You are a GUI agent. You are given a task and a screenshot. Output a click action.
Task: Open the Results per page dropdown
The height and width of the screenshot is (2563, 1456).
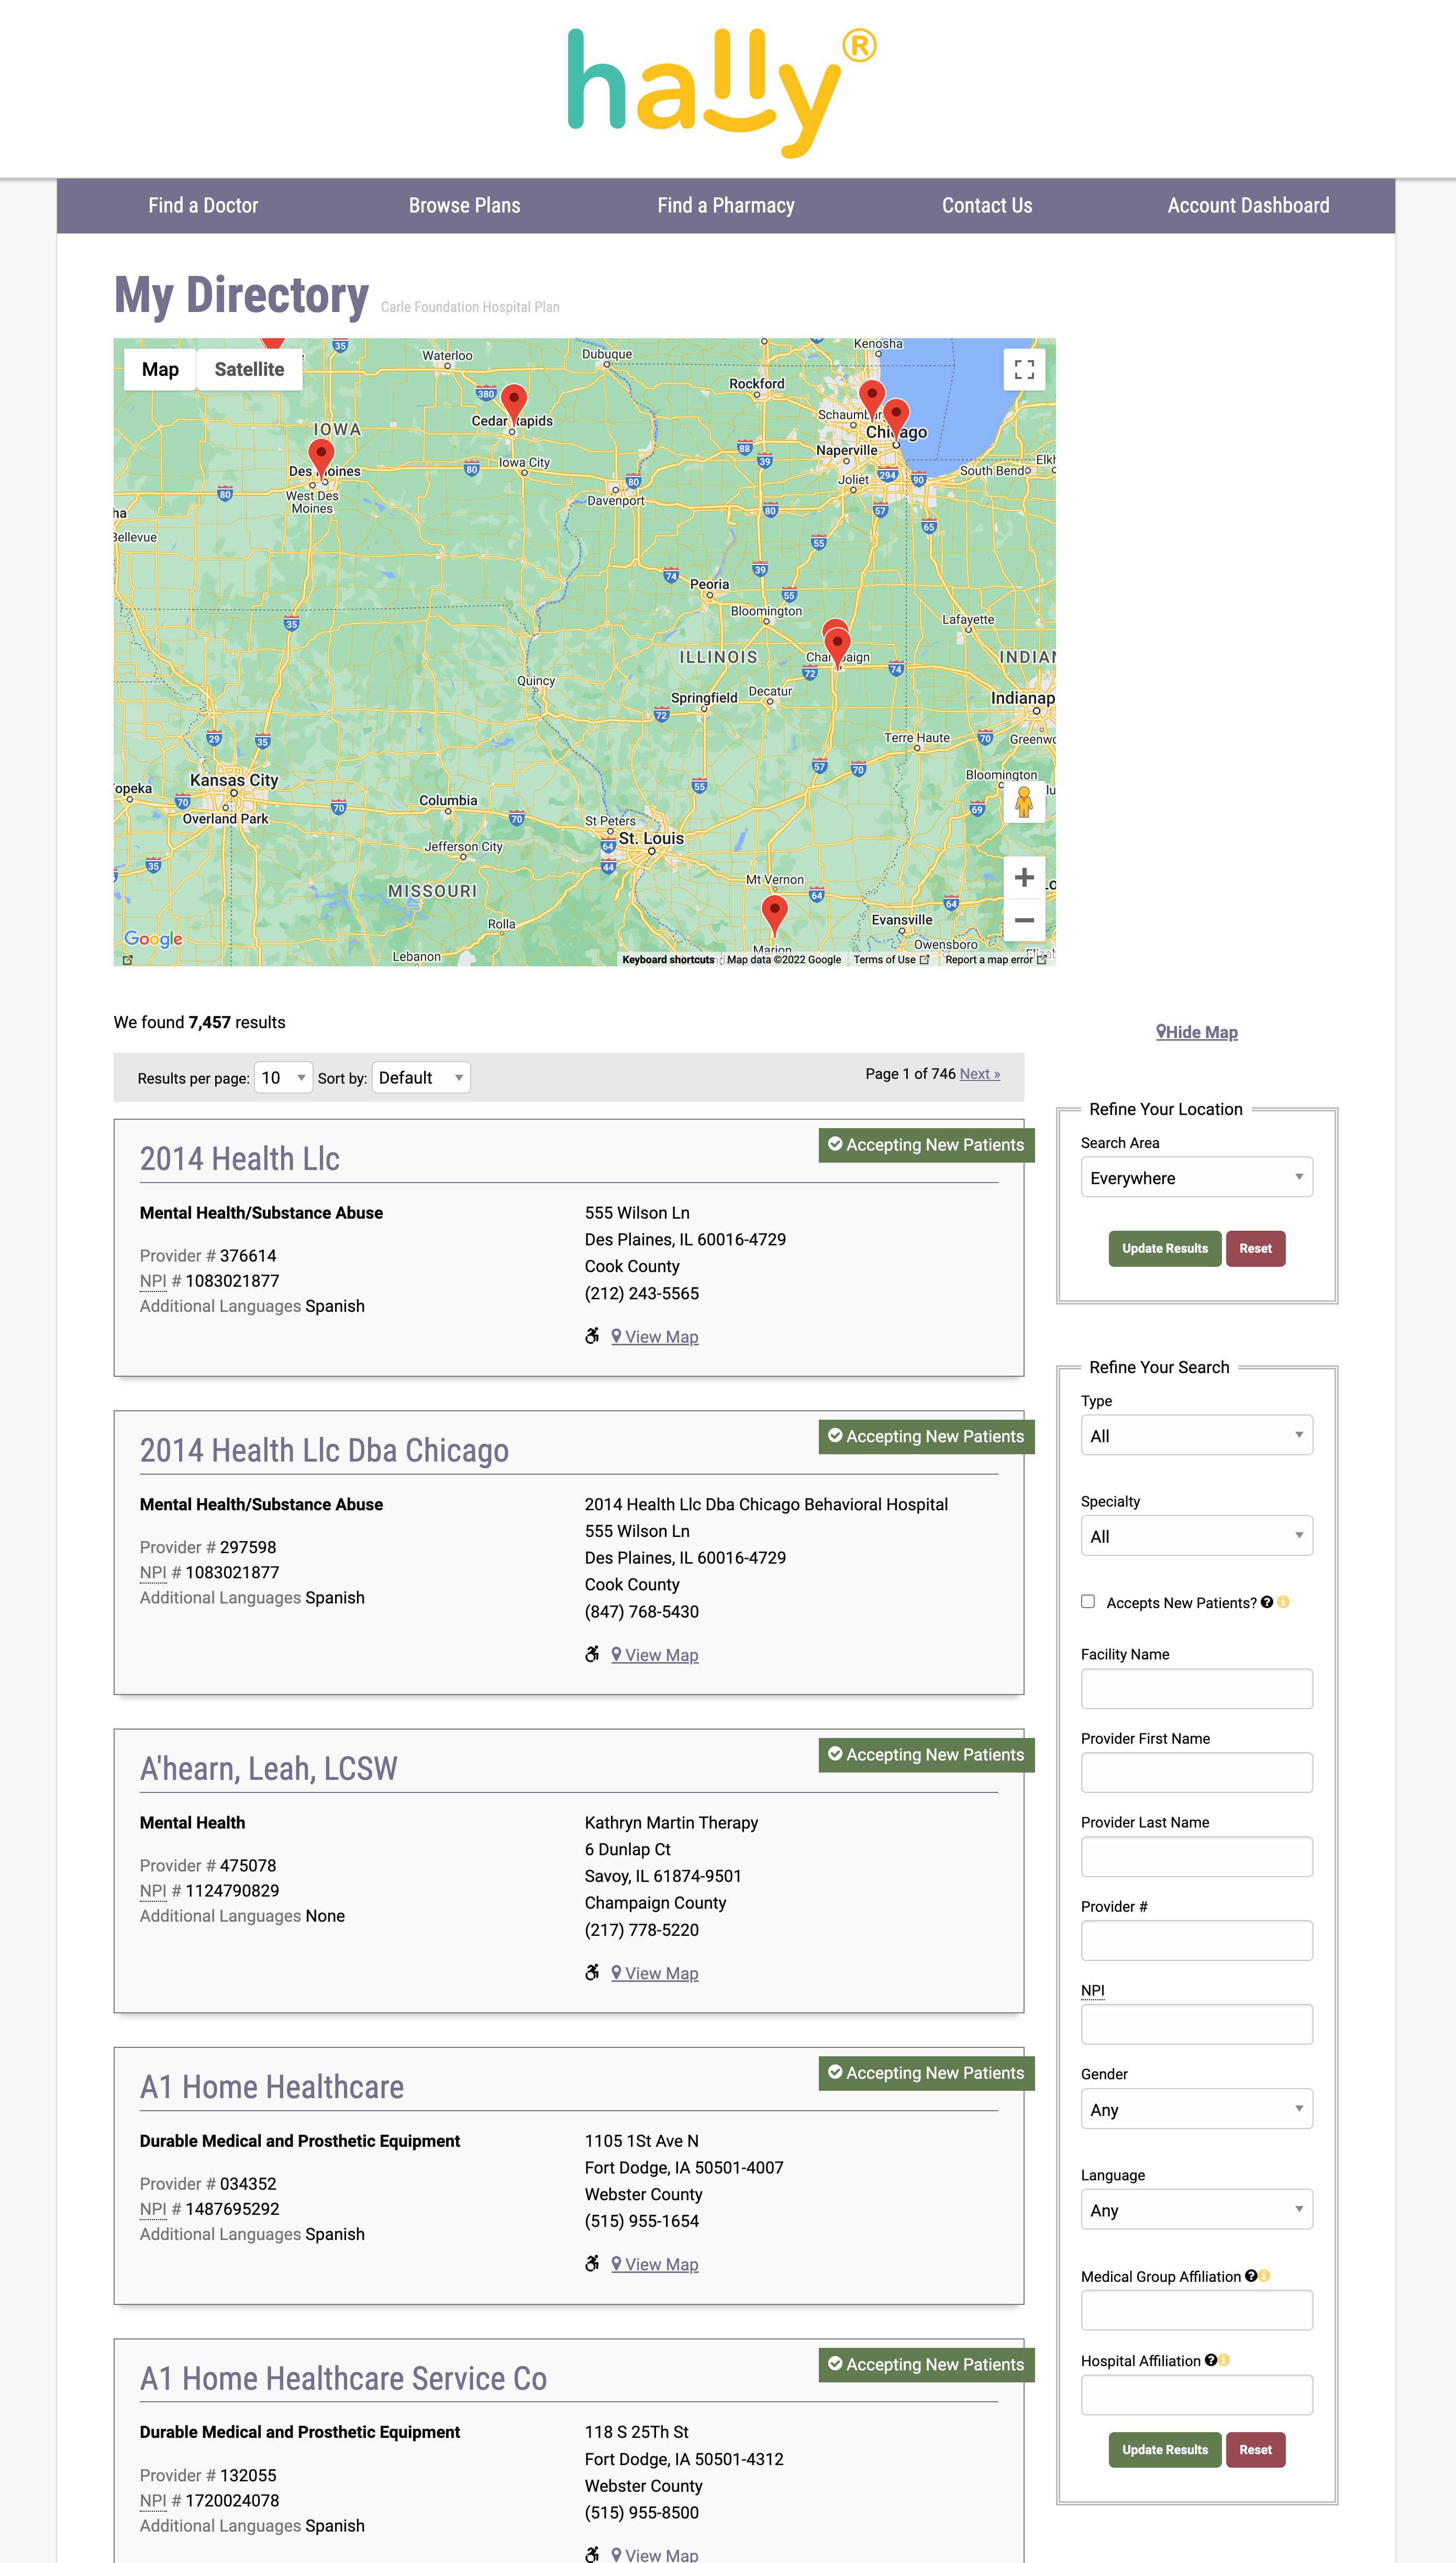(x=283, y=1077)
